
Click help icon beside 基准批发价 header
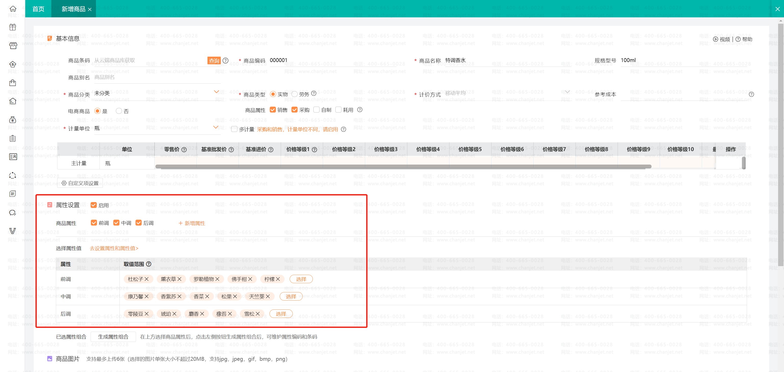(x=231, y=150)
